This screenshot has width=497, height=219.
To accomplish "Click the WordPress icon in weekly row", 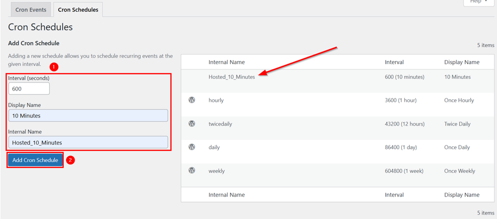I will click(191, 170).
